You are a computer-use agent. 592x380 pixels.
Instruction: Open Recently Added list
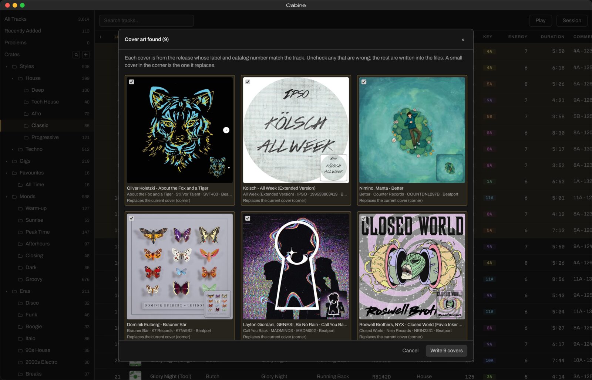pyautogui.click(x=47, y=31)
